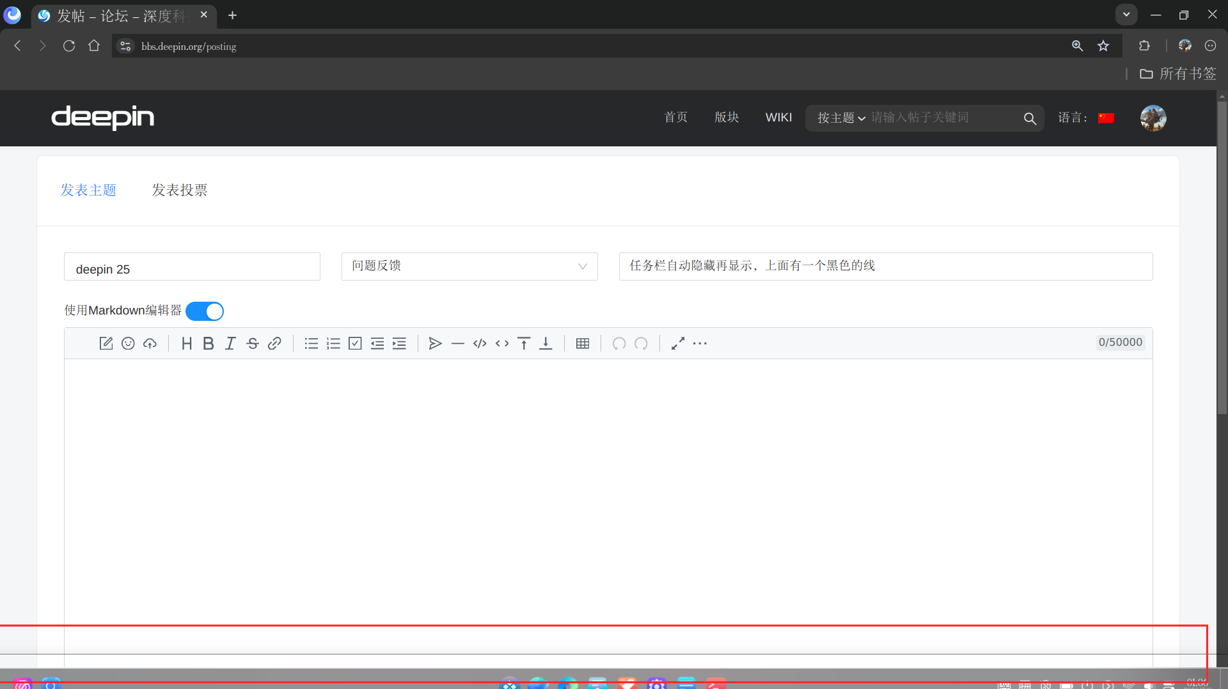This screenshot has height=689, width=1228.
Task: Insert inline code
Action: (x=502, y=343)
